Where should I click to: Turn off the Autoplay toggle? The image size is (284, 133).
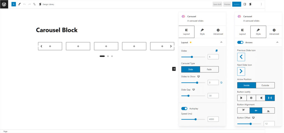coord(184,109)
